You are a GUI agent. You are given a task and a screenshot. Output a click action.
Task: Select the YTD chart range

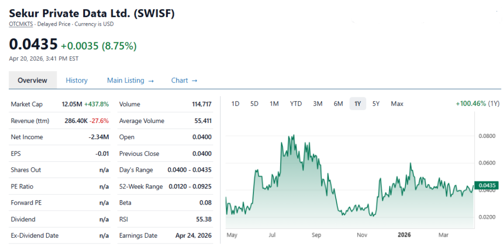pos(296,104)
